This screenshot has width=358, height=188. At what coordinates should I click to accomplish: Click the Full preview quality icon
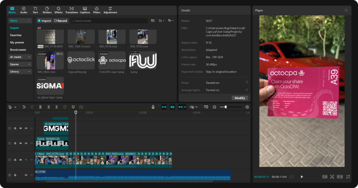point(324,176)
